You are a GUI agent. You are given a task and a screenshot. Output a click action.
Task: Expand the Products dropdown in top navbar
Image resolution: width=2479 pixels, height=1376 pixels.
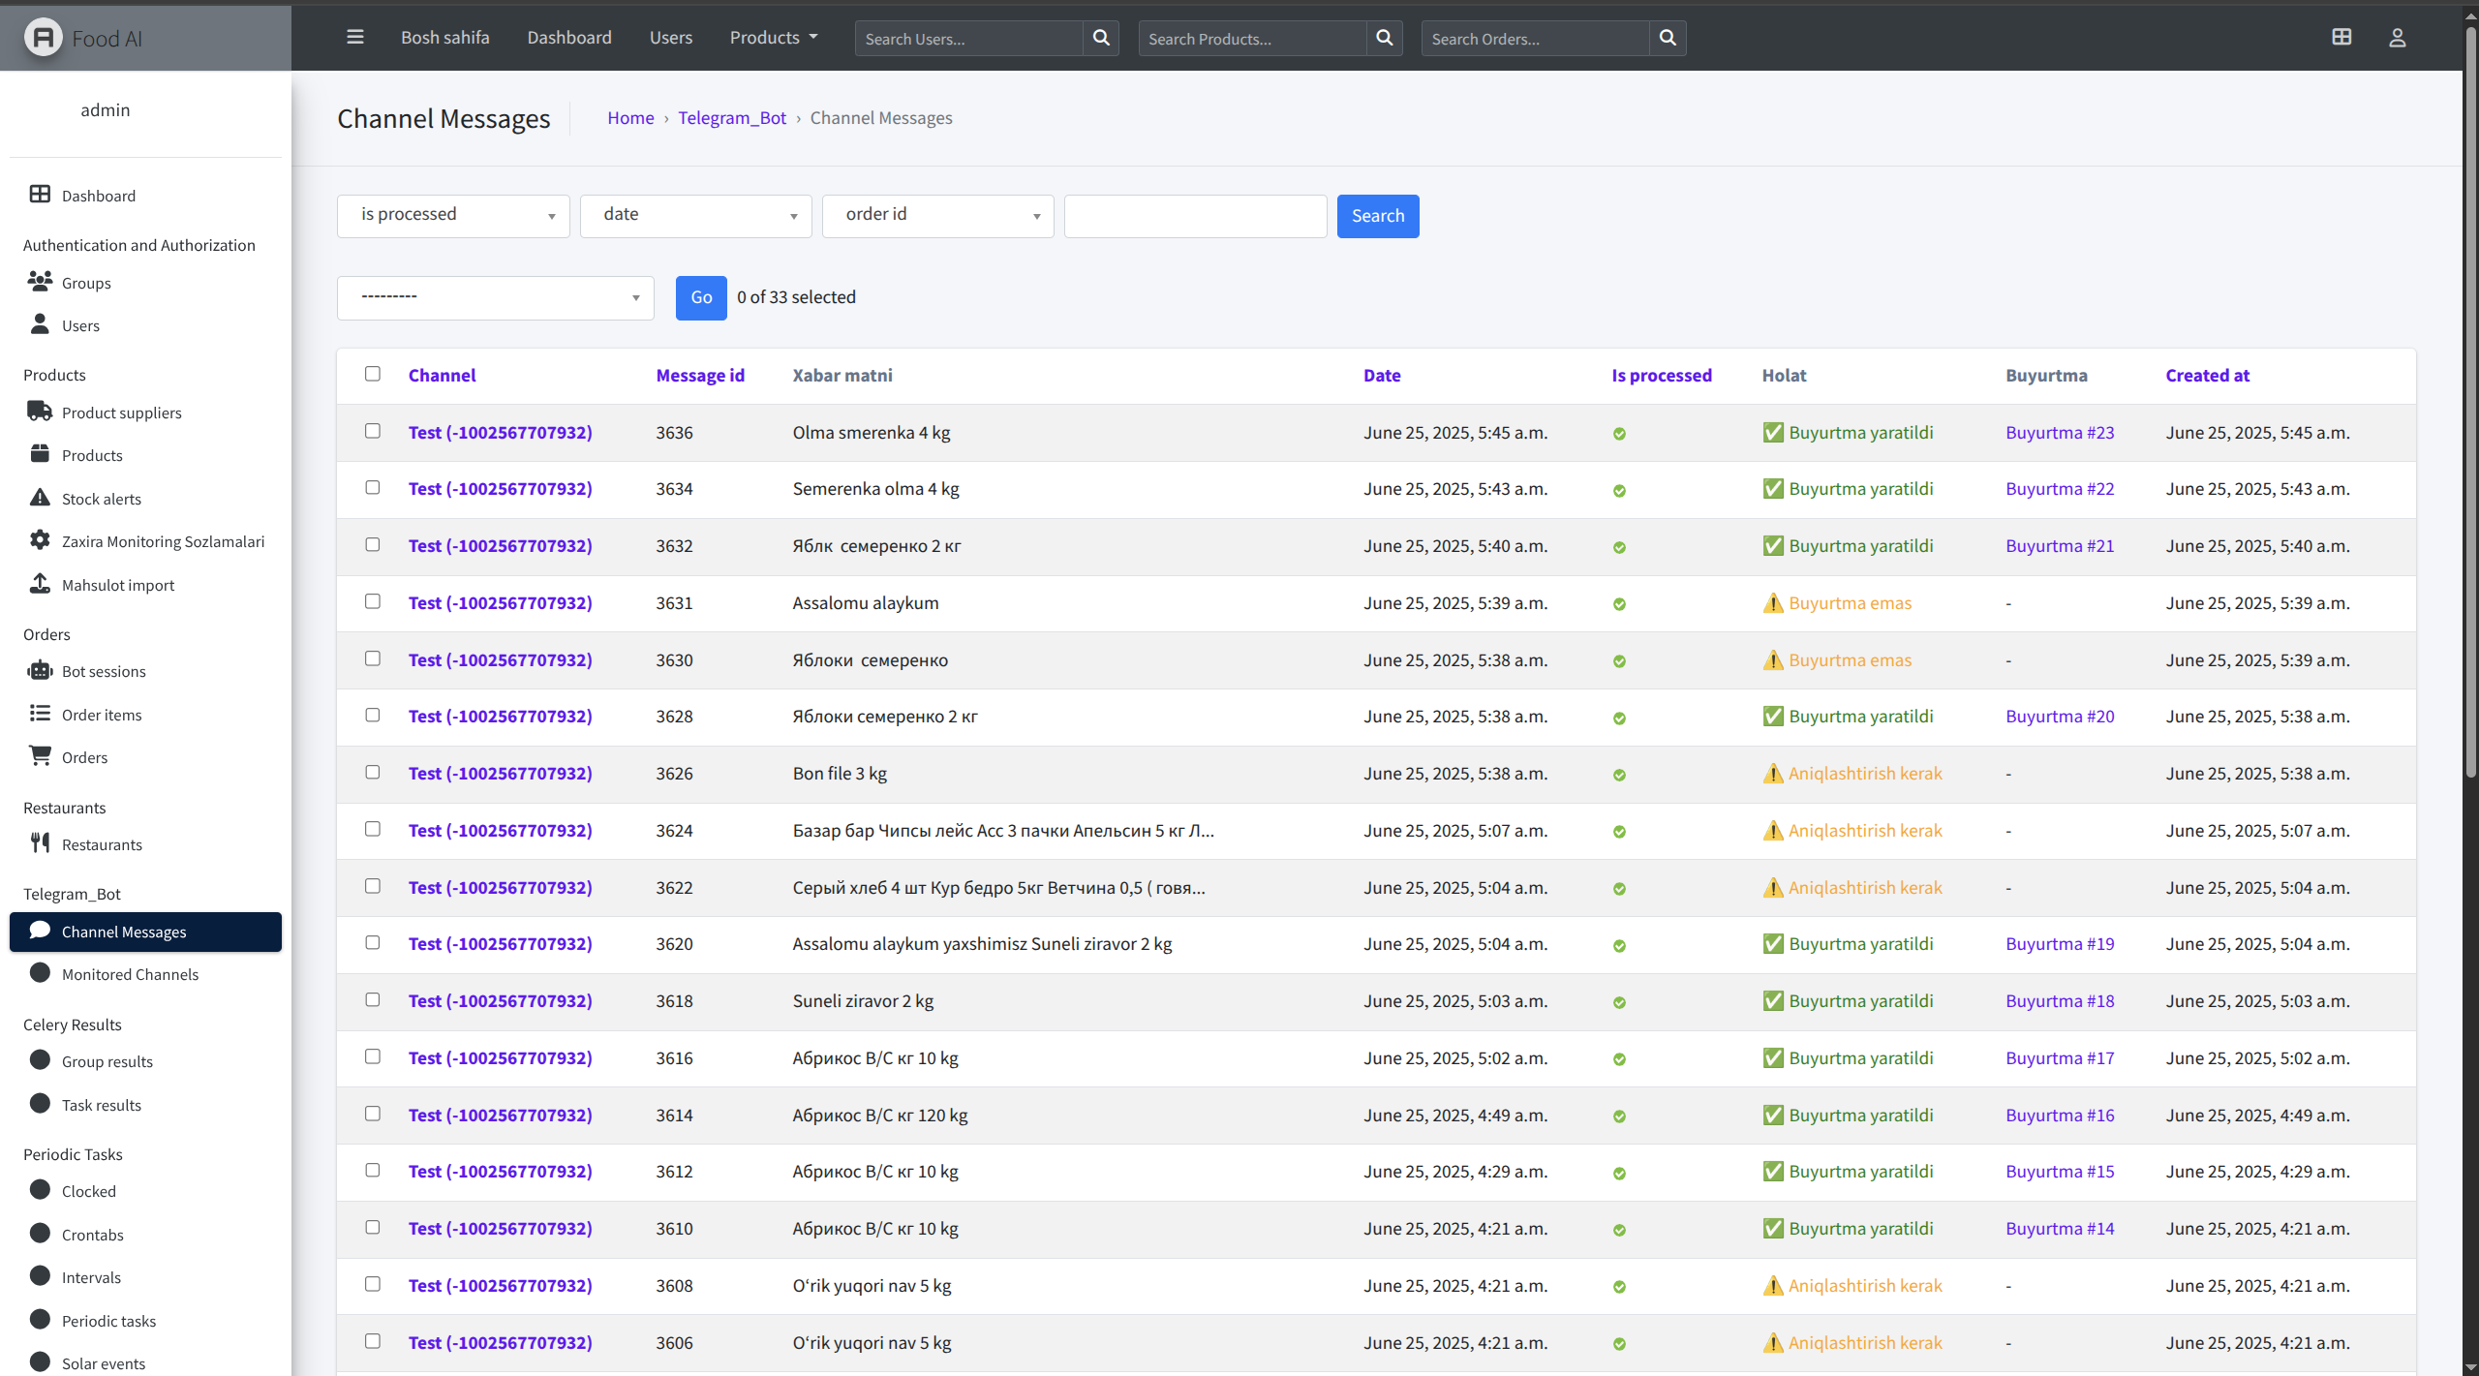(x=774, y=37)
